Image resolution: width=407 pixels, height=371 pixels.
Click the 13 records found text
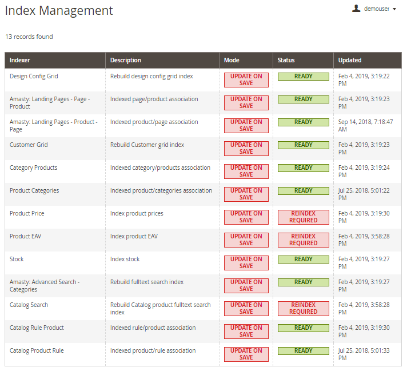point(29,37)
